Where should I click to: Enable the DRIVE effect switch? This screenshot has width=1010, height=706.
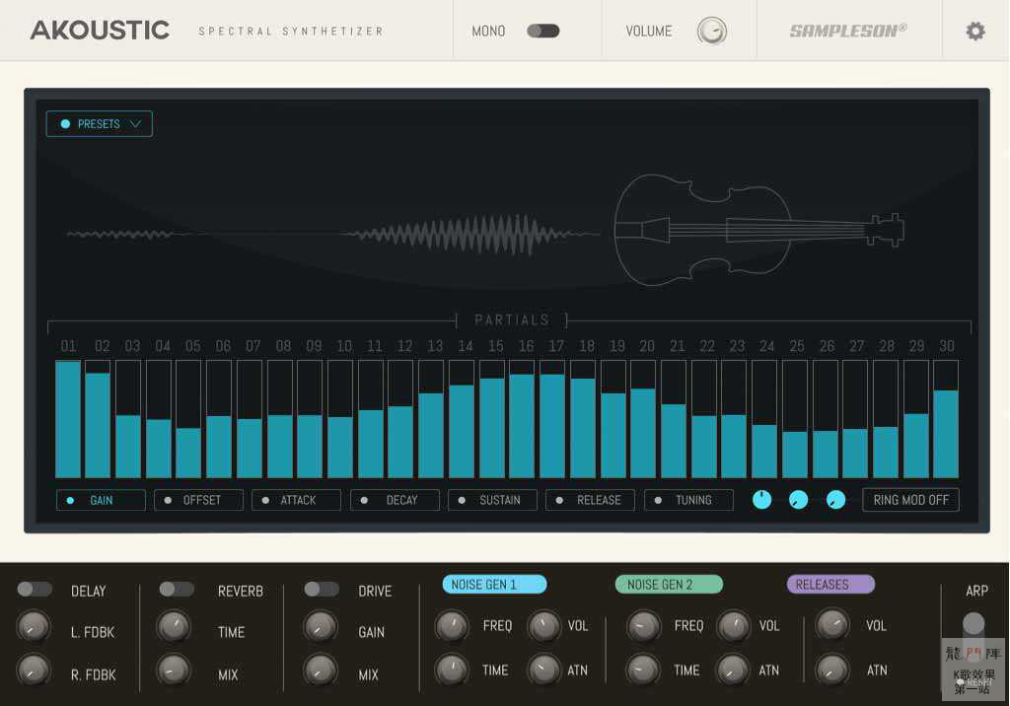click(322, 589)
